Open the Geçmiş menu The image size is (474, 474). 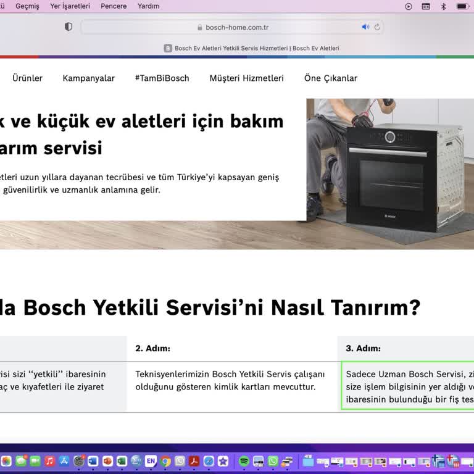coord(27,6)
